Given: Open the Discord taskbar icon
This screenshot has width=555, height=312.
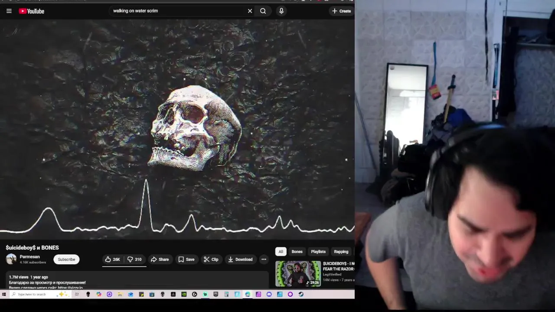Looking at the screenshot, I should (x=269, y=294).
